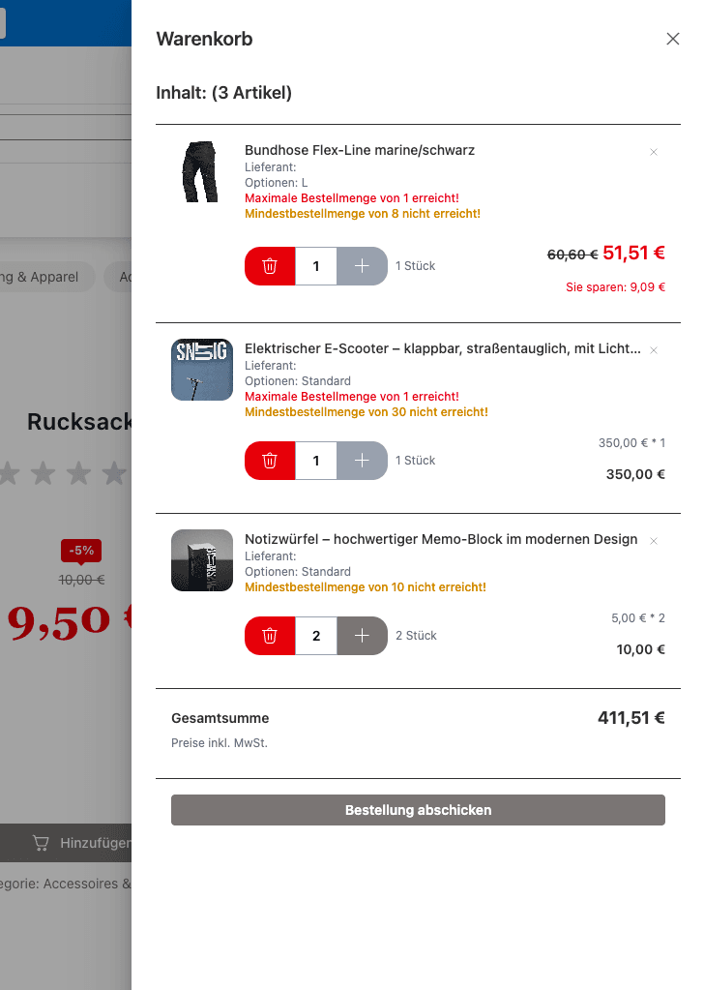The width and height of the screenshot is (704, 990).
Task: Remove Notizwürfel with small x icon
Action: pyautogui.click(x=654, y=541)
